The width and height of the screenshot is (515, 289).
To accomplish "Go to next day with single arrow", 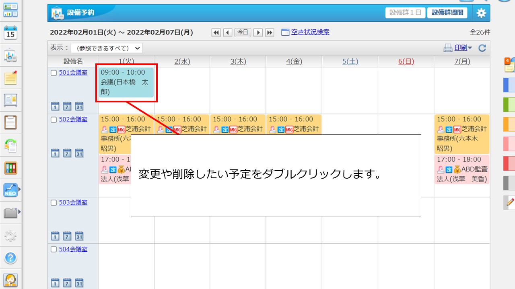I will pyautogui.click(x=258, y=33).
